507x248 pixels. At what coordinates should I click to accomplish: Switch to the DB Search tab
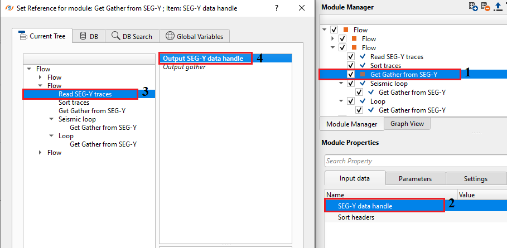click(x=132, y=36)
